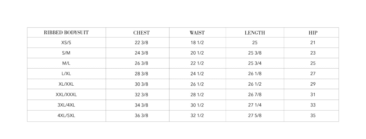Select the M/L size row label
366x139 pixels.
[66, 63]
